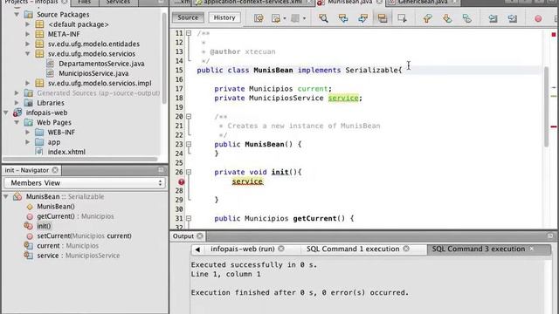The image size is (559, 314).
Task: Open the Members View dropdown
Action: coord(85,183)
